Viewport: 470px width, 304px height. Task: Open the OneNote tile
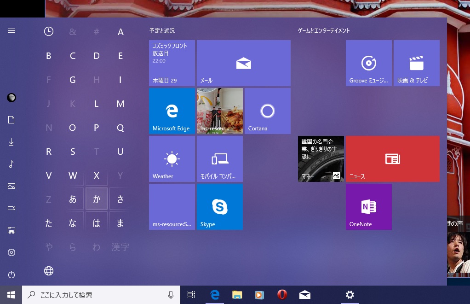point(369,207)
